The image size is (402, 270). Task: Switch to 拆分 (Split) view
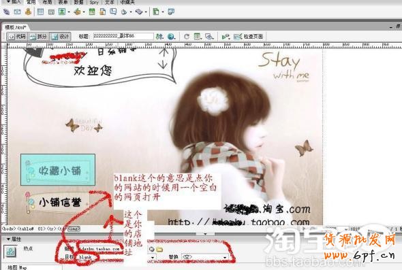point(38,37)
